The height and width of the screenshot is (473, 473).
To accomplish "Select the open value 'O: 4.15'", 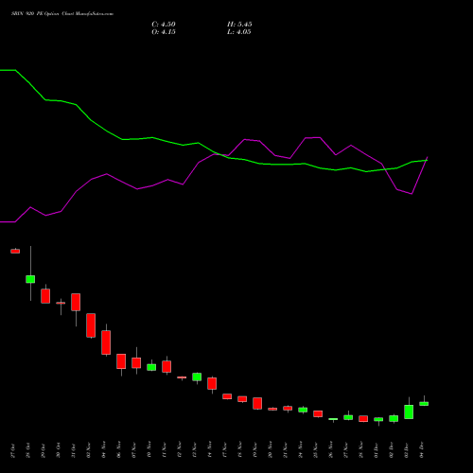I will click(x=164, y=32).
